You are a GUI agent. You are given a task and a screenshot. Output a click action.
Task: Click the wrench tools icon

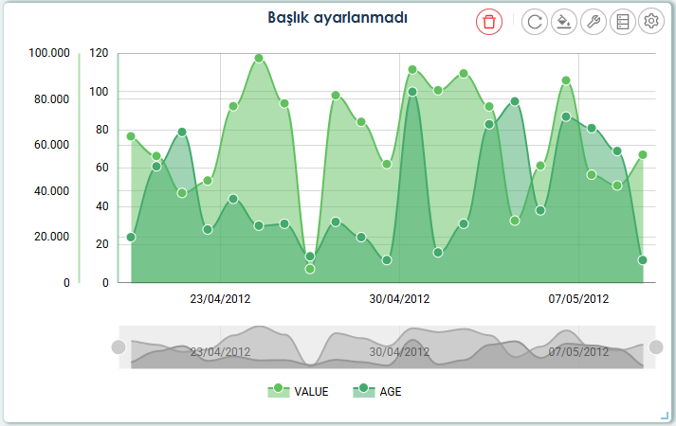coord(593,22)
